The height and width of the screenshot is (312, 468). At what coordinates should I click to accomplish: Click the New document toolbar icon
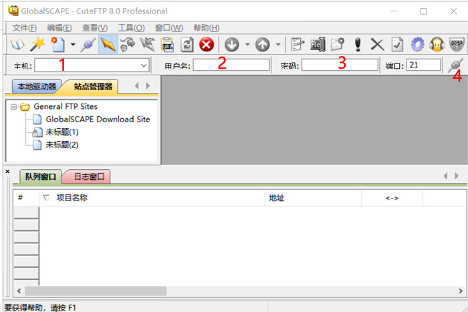point(58,45)
